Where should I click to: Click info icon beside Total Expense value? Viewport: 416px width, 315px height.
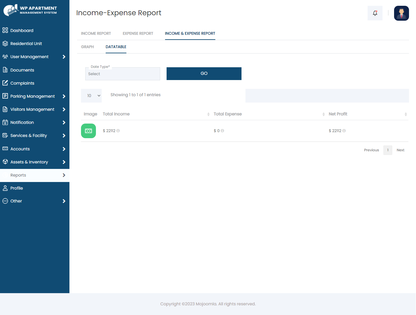click(x=222, y=131)
